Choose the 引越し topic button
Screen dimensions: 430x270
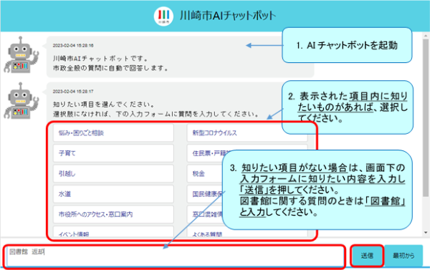(113, 173)
